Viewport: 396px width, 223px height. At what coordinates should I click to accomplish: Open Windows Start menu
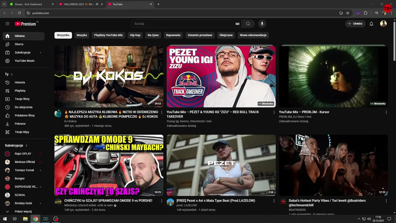tap(5, 219)
